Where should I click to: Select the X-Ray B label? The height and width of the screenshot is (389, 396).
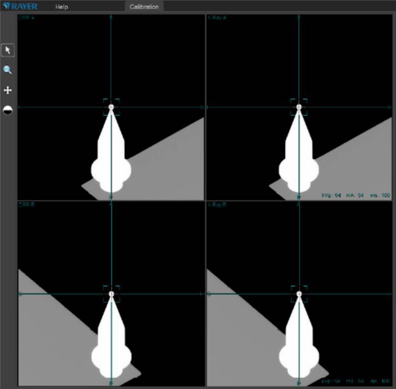217,205
